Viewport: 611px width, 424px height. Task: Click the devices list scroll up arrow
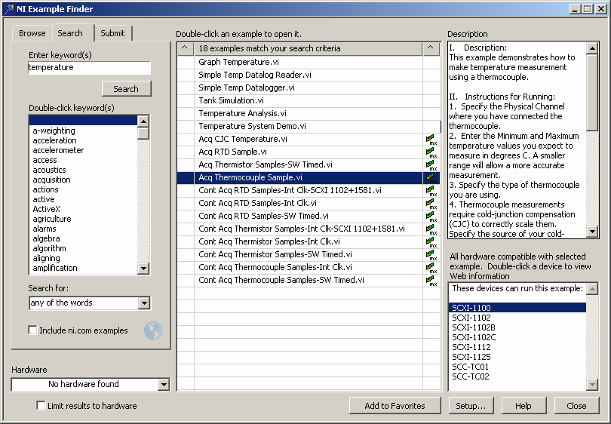click(x=592, y=289)
